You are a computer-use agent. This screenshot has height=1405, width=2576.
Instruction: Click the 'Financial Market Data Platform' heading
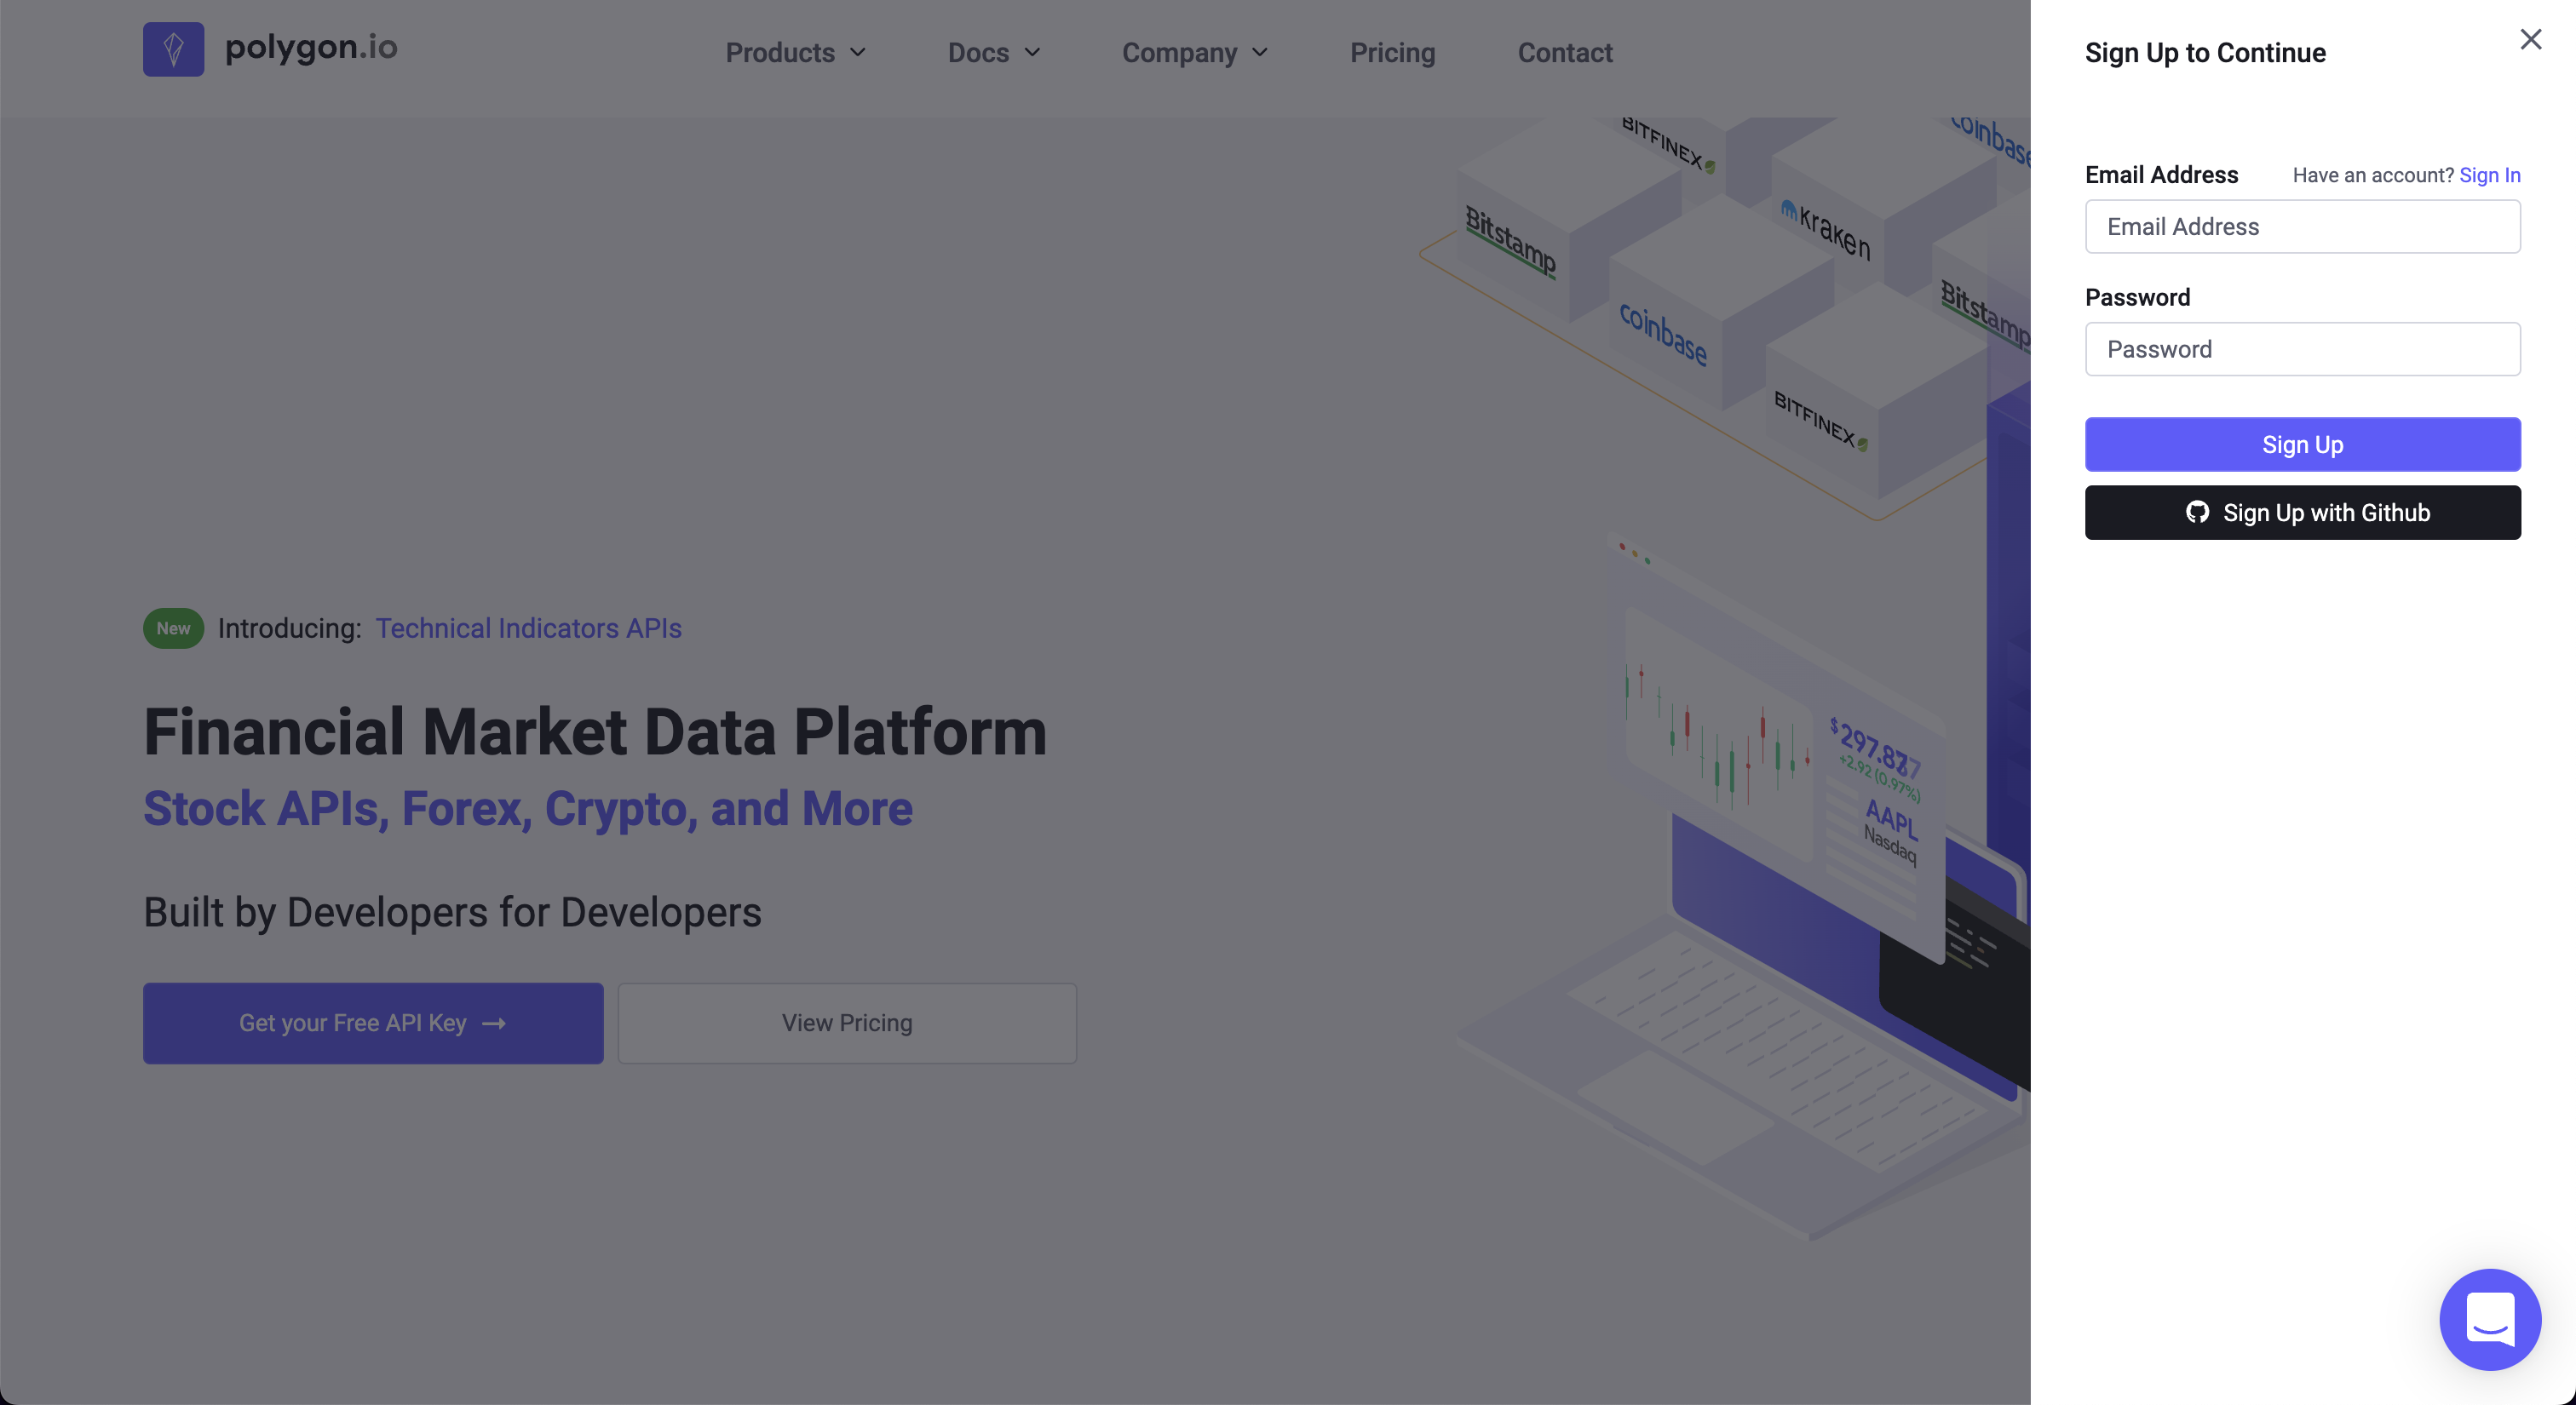pyautogui.click(x=595, y=731)
